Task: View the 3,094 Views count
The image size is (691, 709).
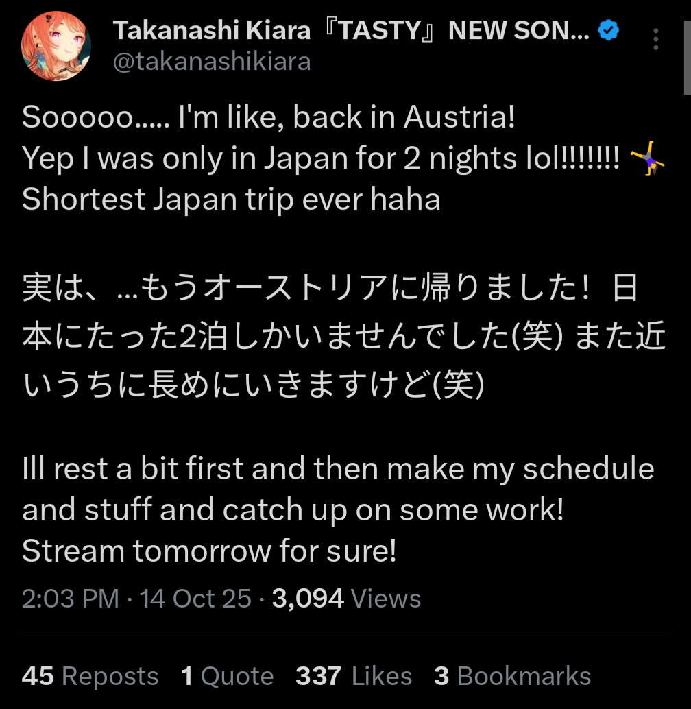Action: click(x=347, y=599)
